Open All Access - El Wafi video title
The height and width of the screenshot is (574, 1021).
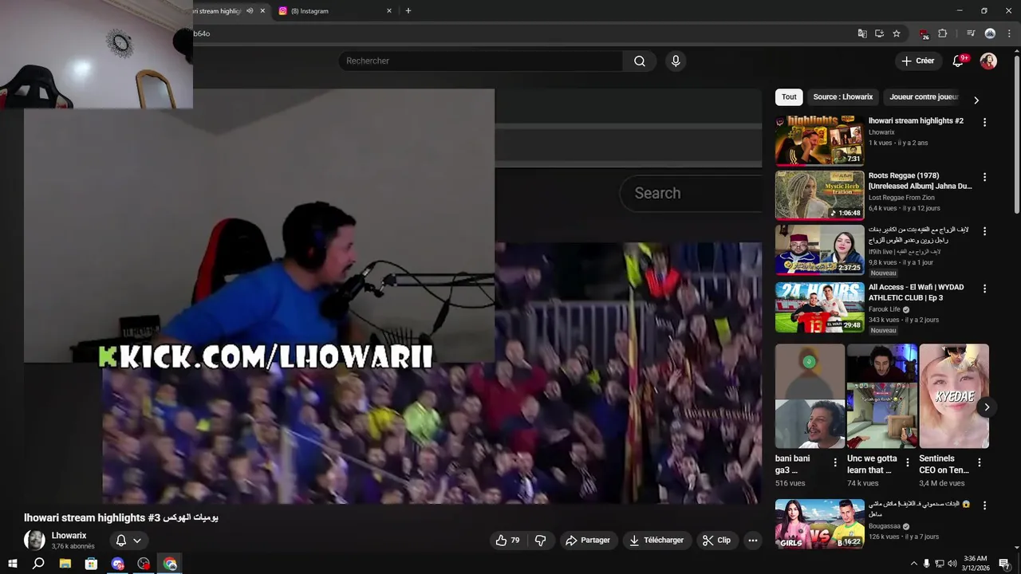tap(917, 293)
